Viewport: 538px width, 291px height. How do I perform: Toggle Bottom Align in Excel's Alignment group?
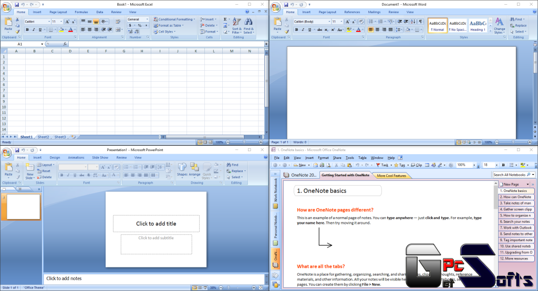96,21
